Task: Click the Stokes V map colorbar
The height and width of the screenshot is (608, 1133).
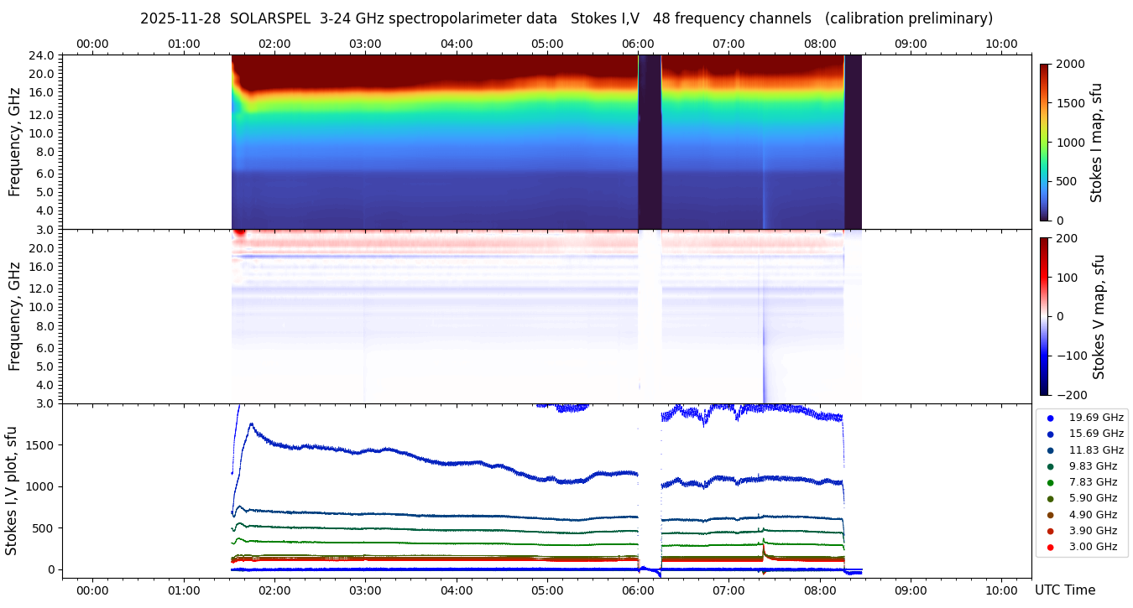Action: pyautogui.click(x=1044, y=316)
